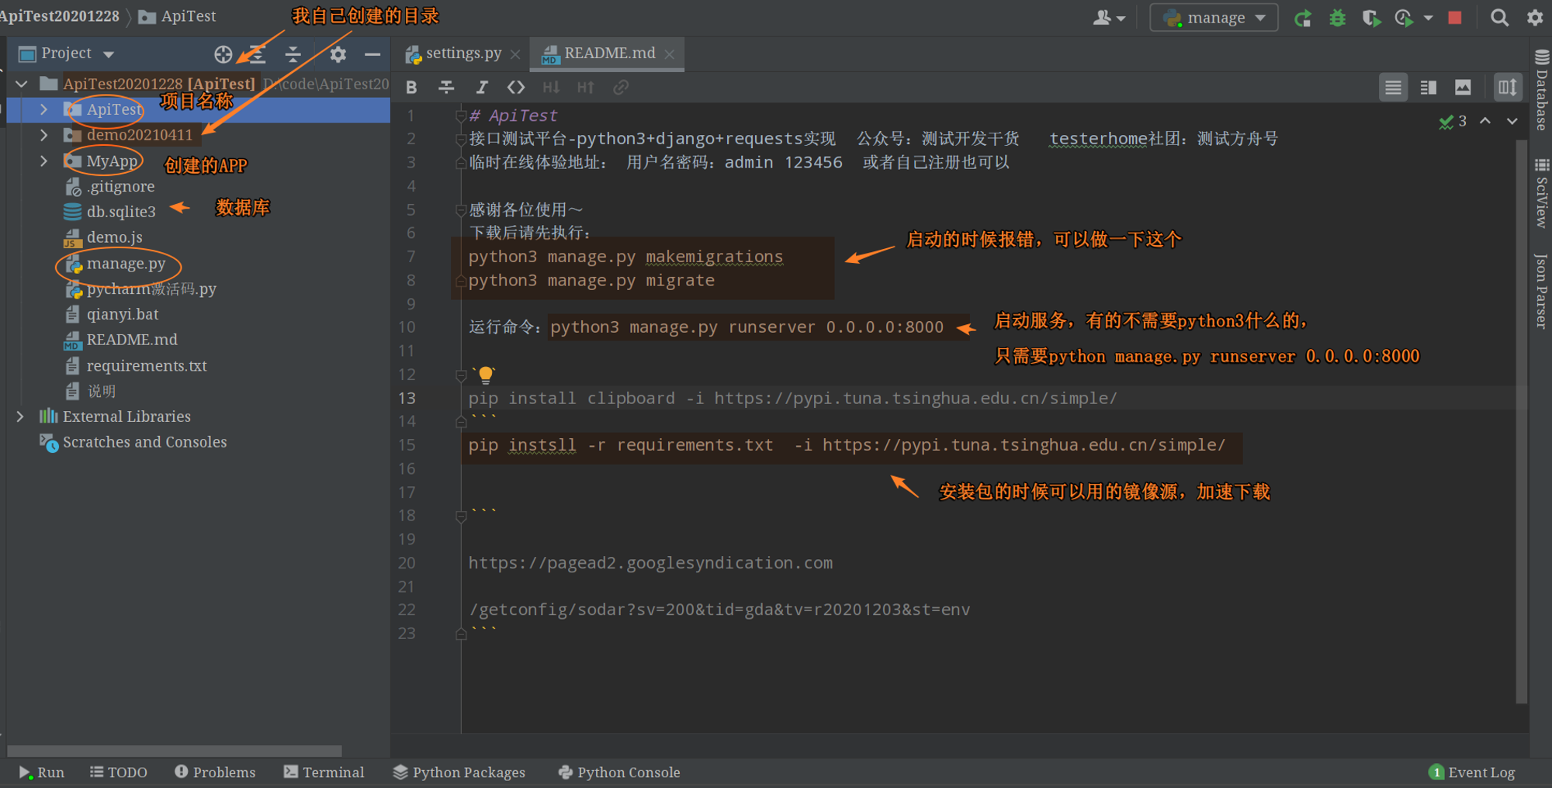The width and height of the screenshot is (1552, 788).
Task: Open Python Packages tool window
Action: (x=459, y=772)
